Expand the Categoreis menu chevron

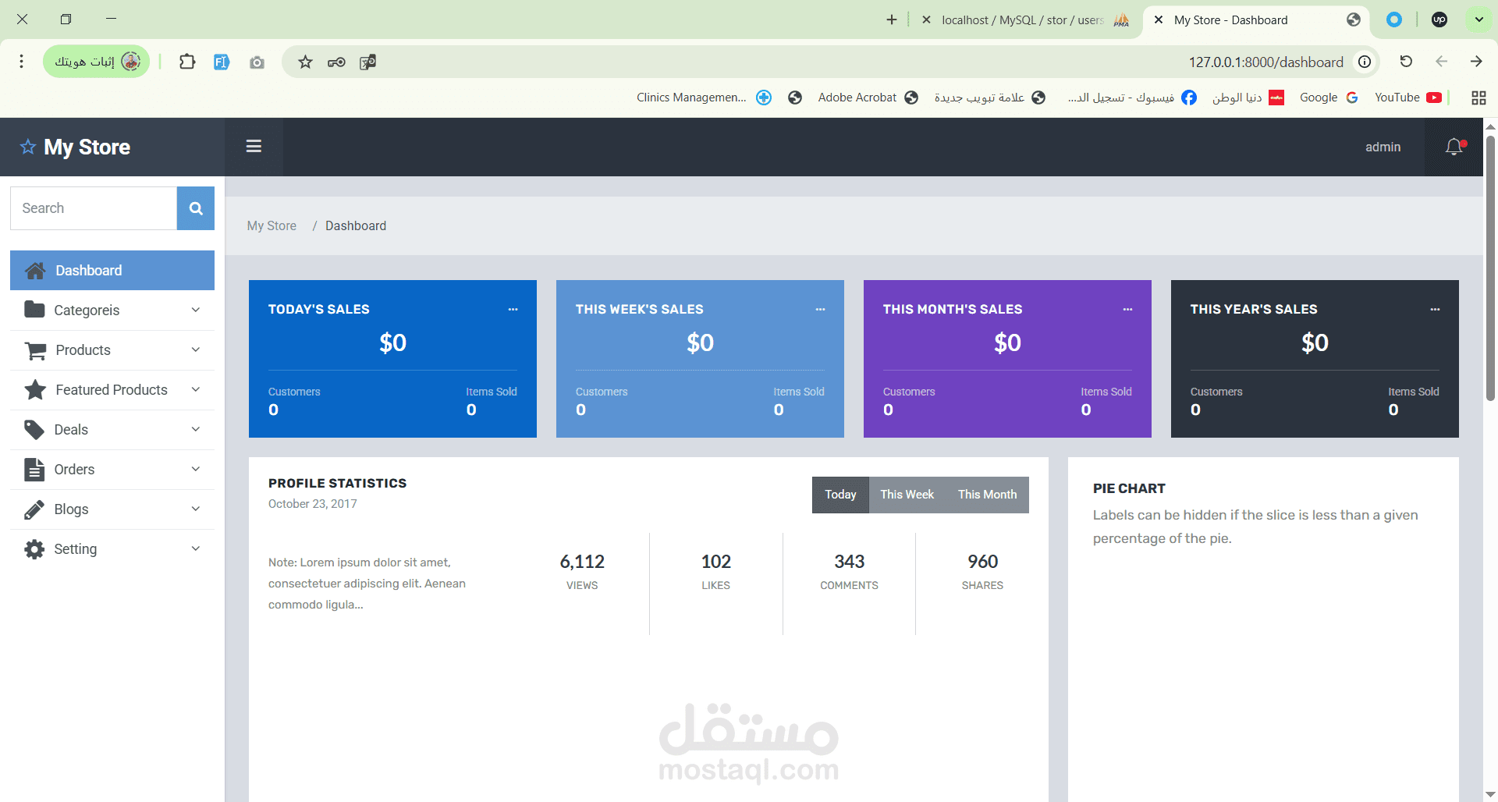(196, 310)
